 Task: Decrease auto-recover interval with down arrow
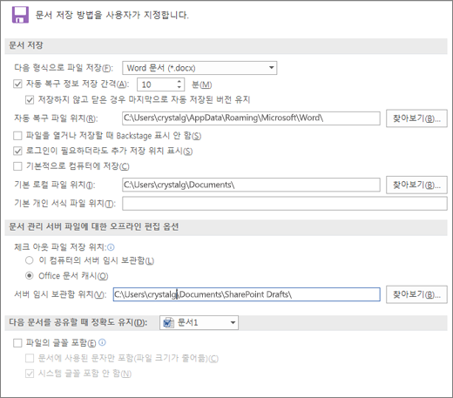(x=179, y=87)
